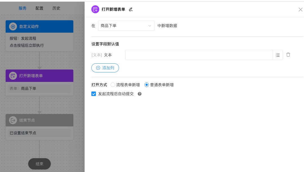The image size is (304, 172).
Task: Click the 添加列 button
Action: [x=105, y=68]
